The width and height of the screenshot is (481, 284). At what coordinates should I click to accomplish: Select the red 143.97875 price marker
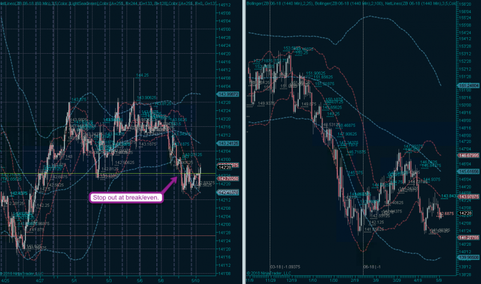468,197
